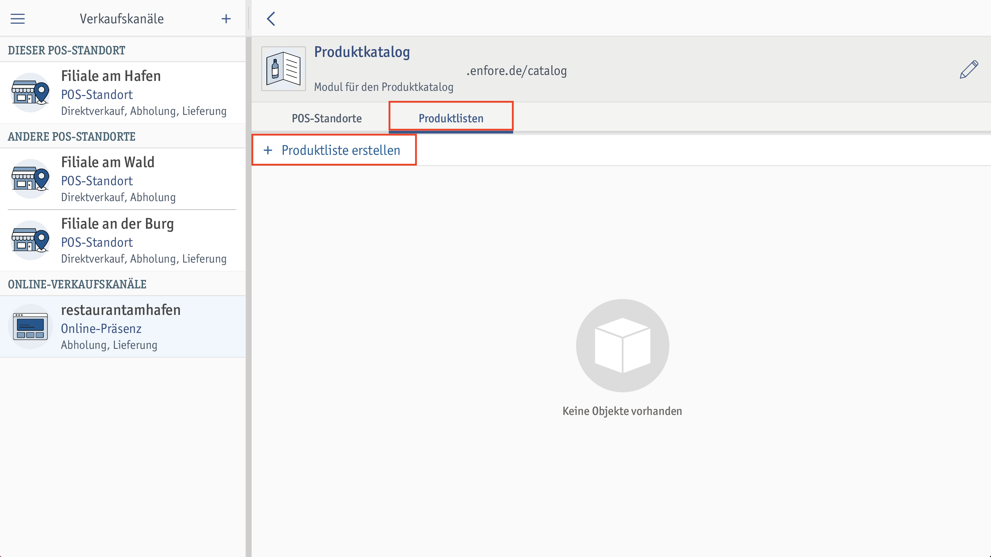This screenshot has width=991, height=557.
Task: Select the Filiale am Wald title
Action: point(108,162)
